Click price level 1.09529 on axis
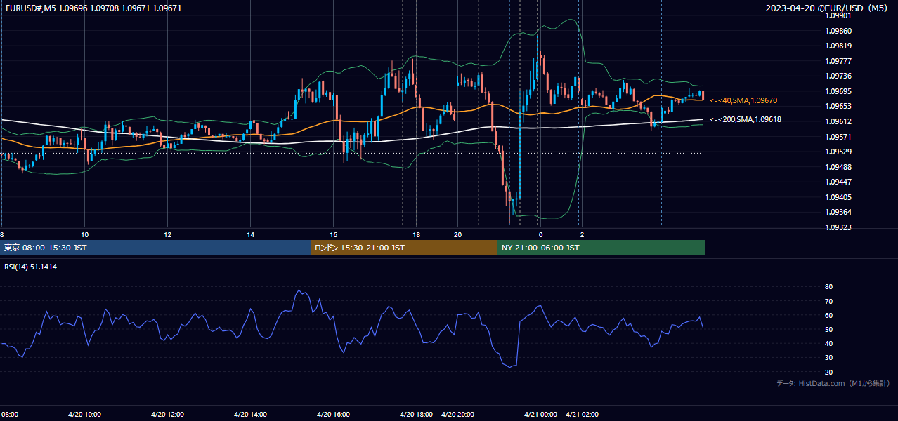The width and height of the screenshot is (898, 421). [x=838, y=152]
